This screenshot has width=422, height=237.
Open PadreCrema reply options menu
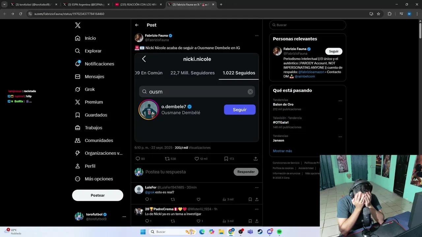pos(257,209)
